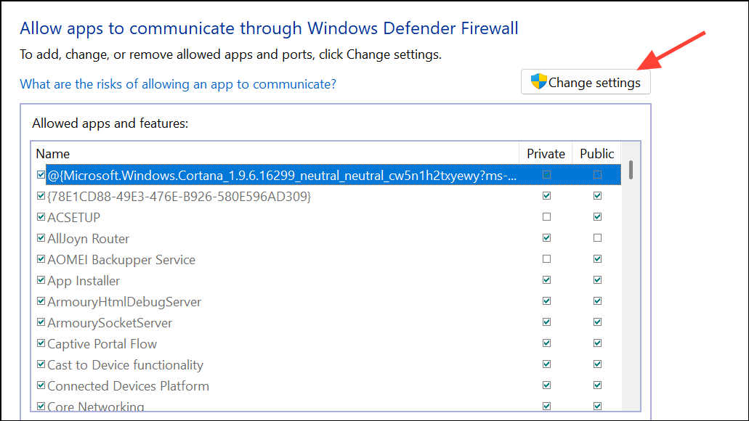Select the AllJoyn Router list row

(x=88, y=239)
